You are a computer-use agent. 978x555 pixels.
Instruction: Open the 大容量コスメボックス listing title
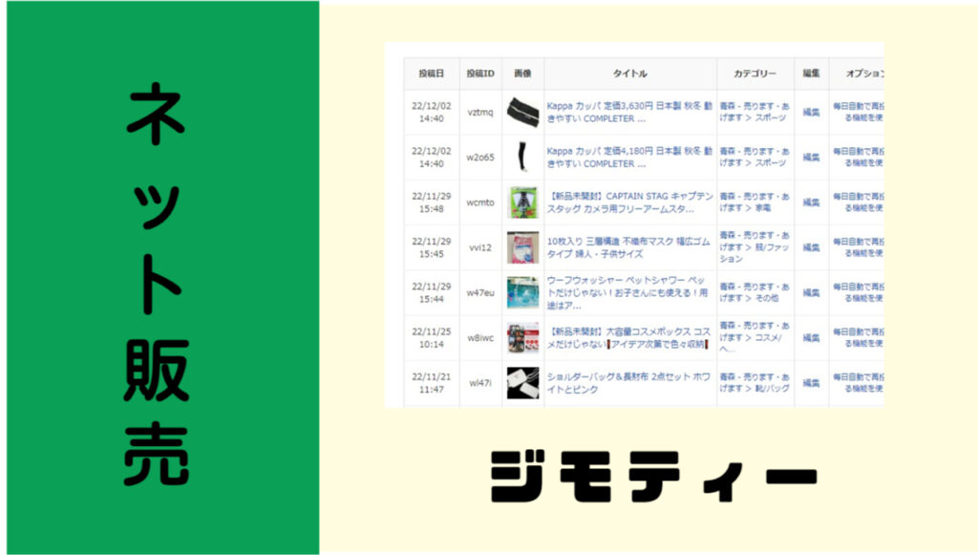click(x=628, y=338)
